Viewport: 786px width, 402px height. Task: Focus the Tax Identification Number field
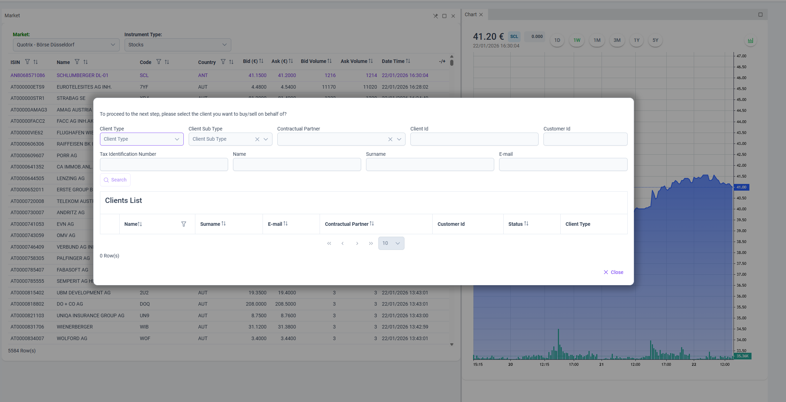pyautogui.click(x=164, y=165)
